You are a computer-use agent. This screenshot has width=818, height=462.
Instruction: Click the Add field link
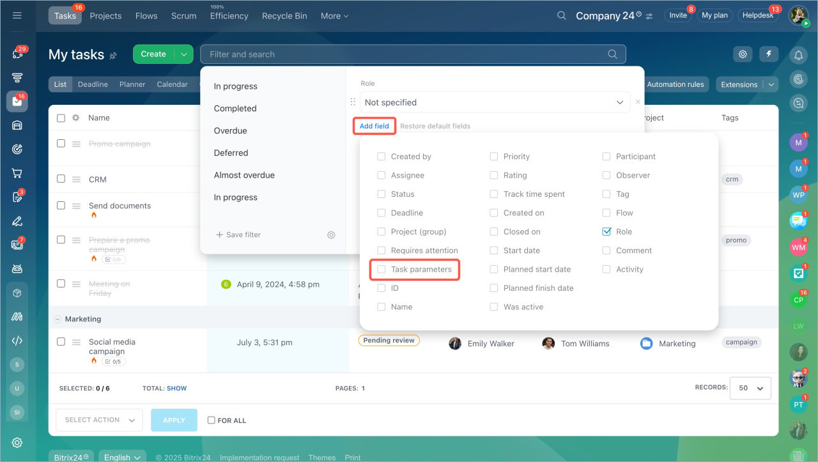tap(374, 126)
